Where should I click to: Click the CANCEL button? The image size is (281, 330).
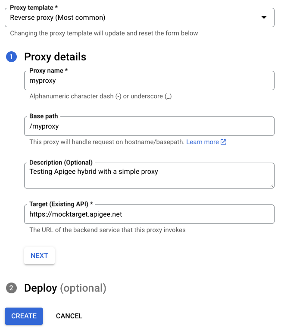pyautogui.click(x=69, y=316)
